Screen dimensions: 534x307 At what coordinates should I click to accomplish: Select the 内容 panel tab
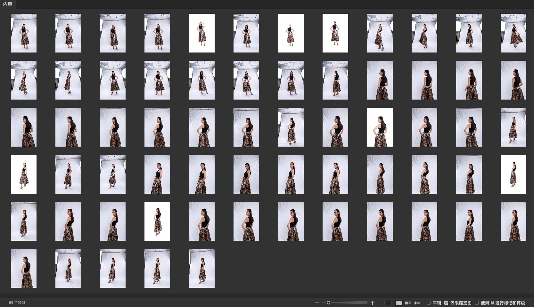8,4
